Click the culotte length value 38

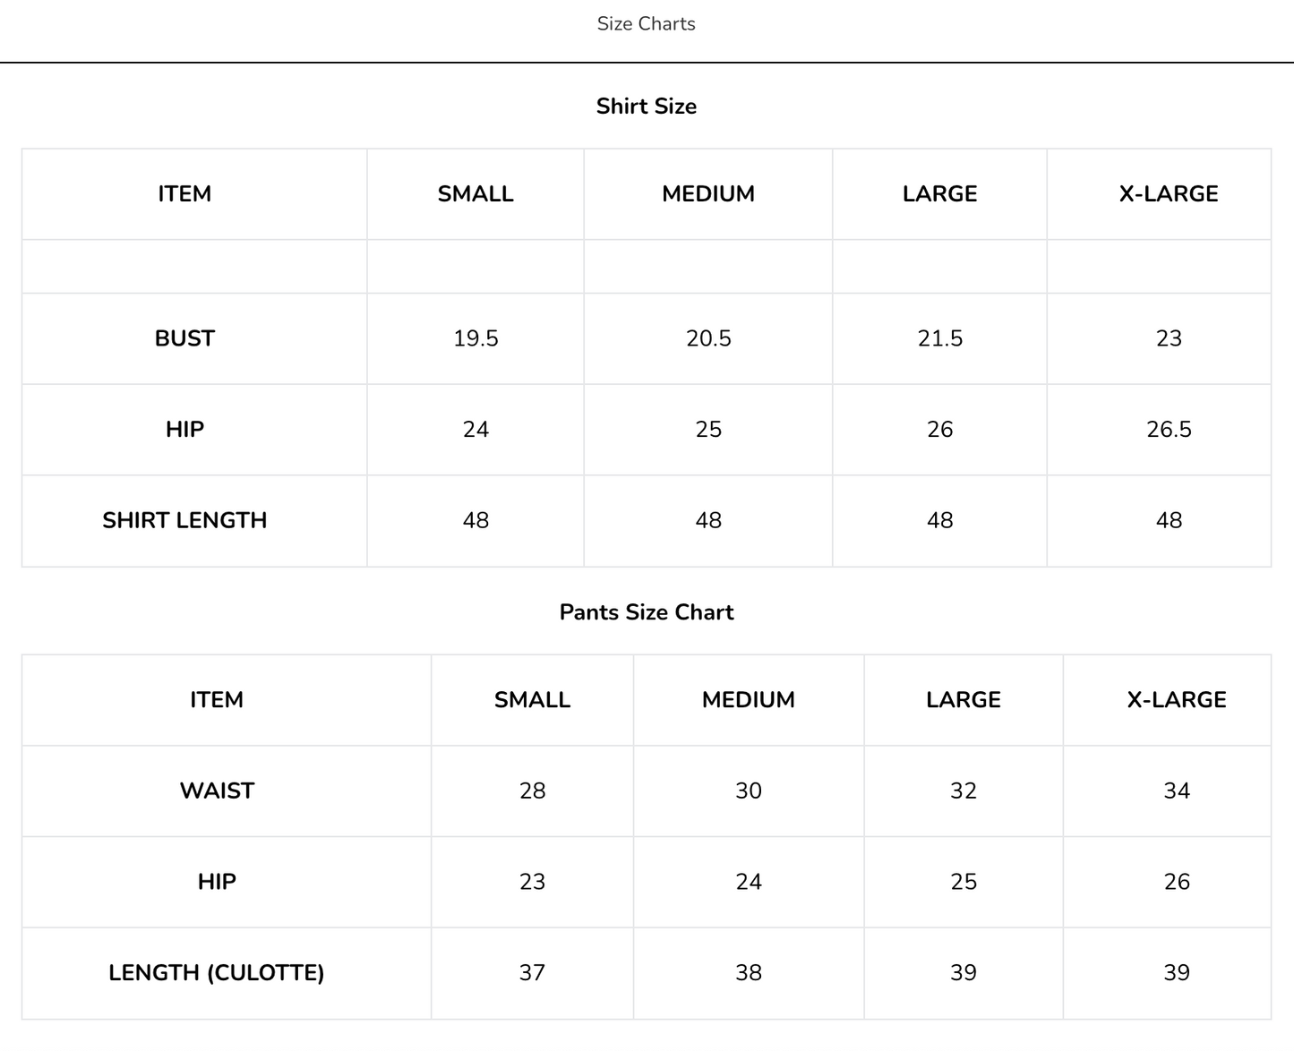point(749,972)
